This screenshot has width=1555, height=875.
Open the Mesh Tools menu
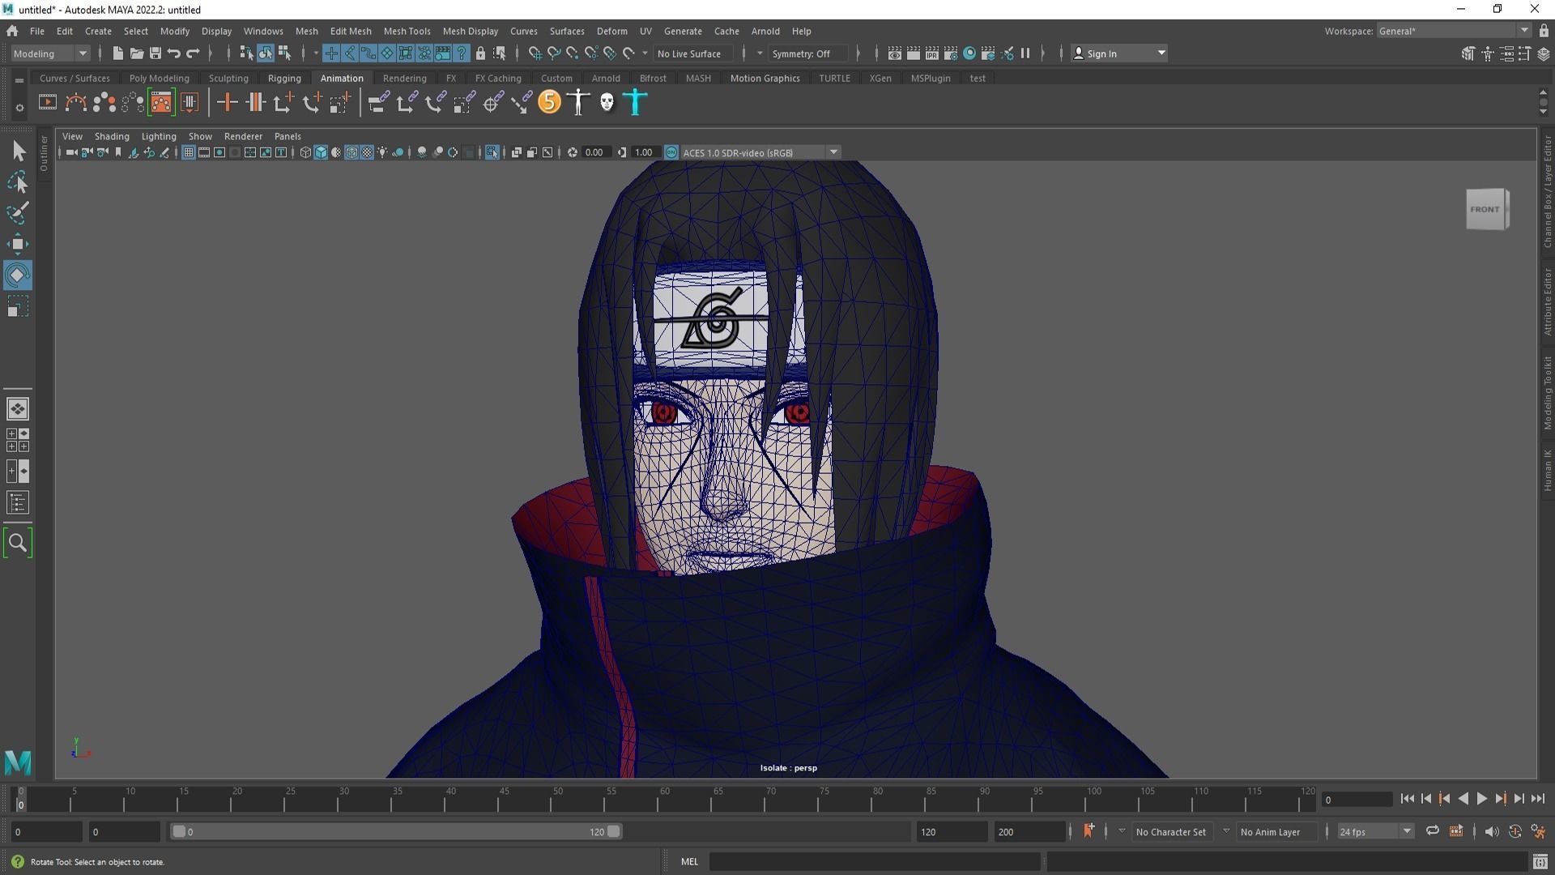coord(407,31)
